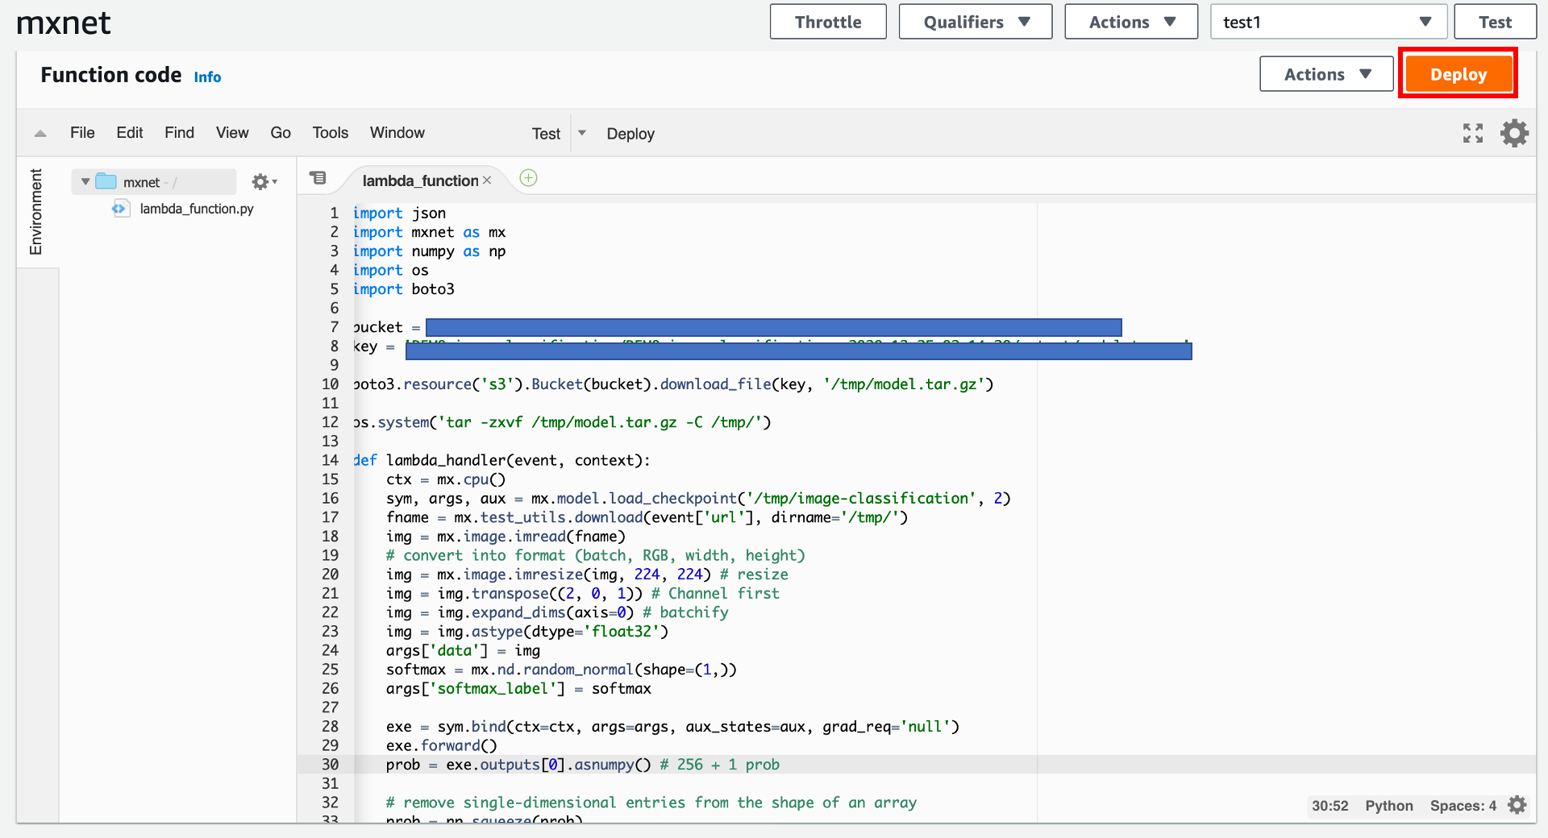The height and width of the screenshot is (838, 1548).
Task: Close the lambda_function editor tab
Action: 487,180
